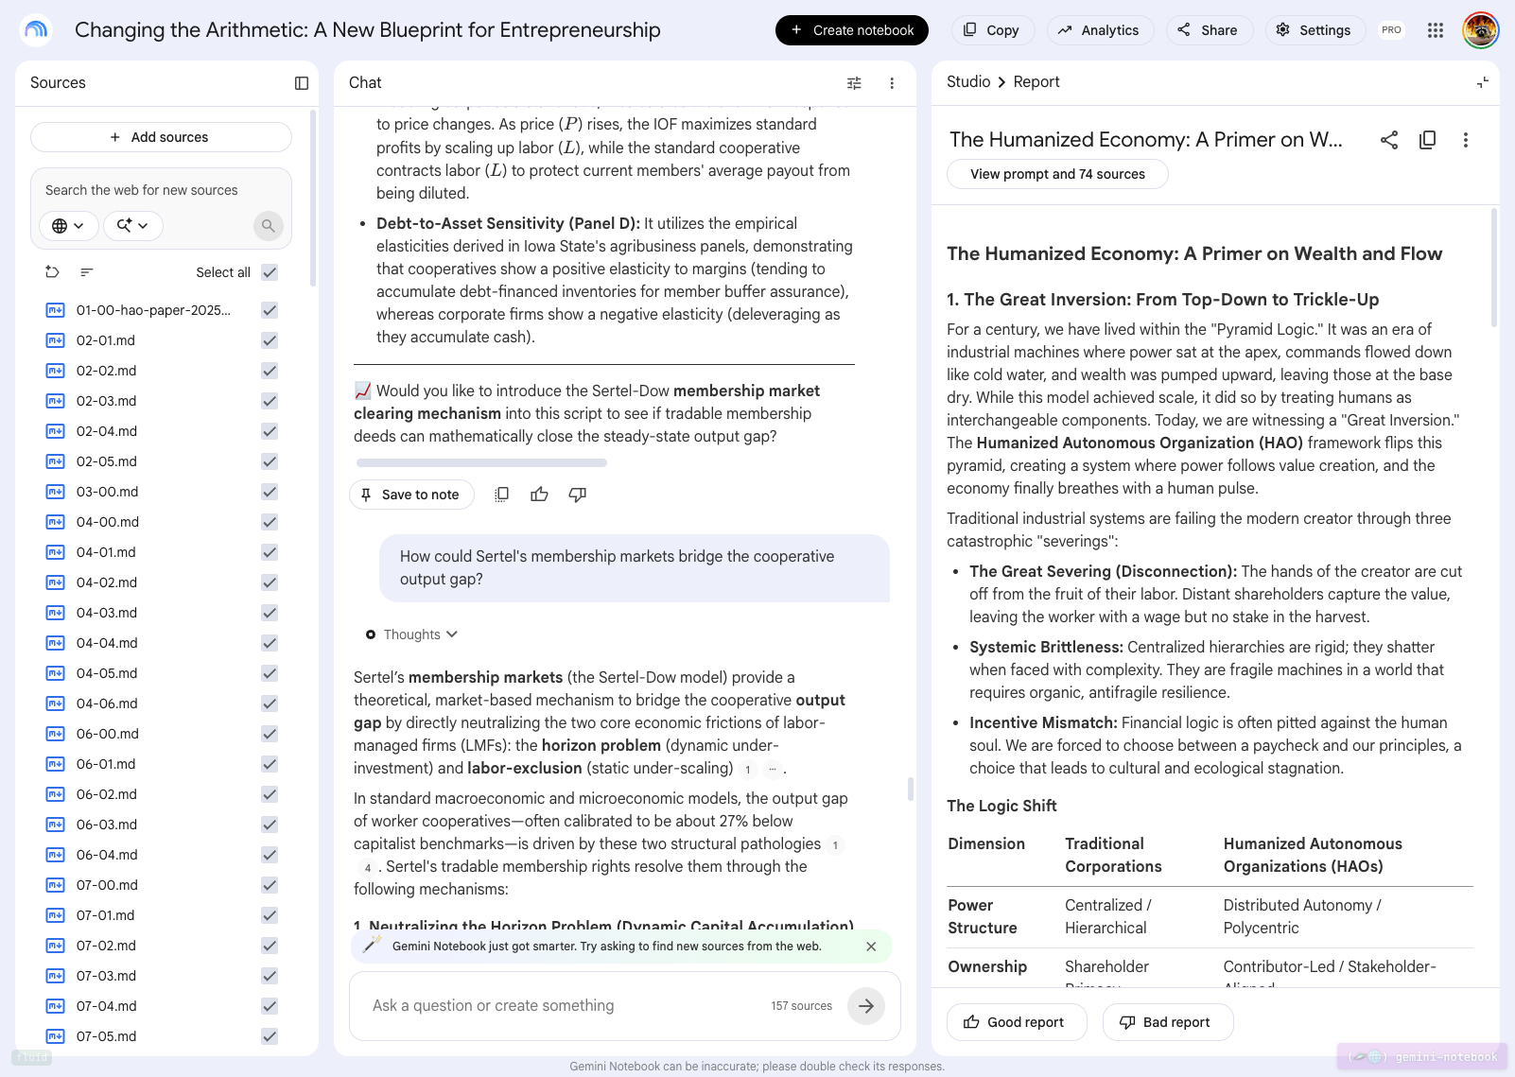Mark as Good report
Viewport: 1515px width, 1077px height.
(x=1017, y=1022)
